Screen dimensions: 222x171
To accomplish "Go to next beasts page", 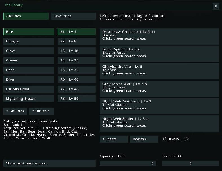I will (x=144, y=139).
